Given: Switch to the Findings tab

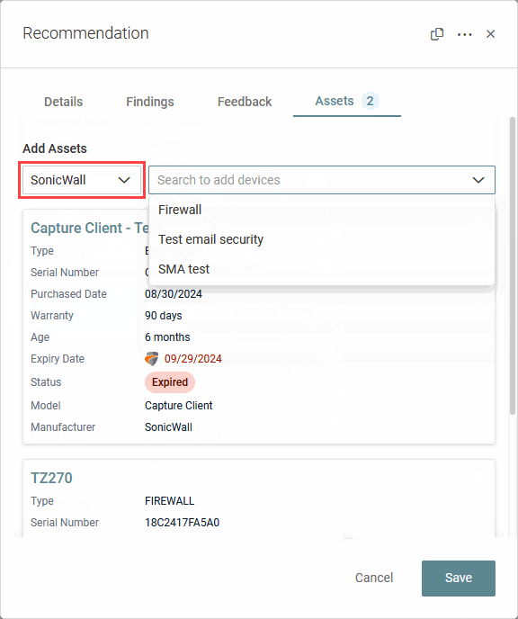Looking at the screenshot, I should [x=150, y=102].
